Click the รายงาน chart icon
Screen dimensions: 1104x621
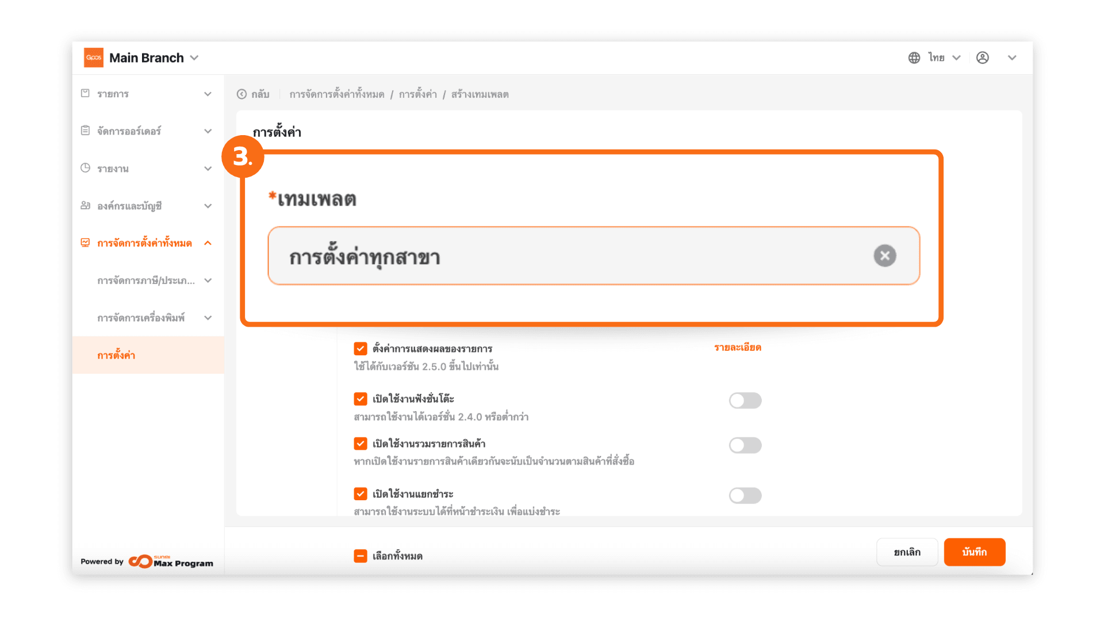click(x=85, y=168)
